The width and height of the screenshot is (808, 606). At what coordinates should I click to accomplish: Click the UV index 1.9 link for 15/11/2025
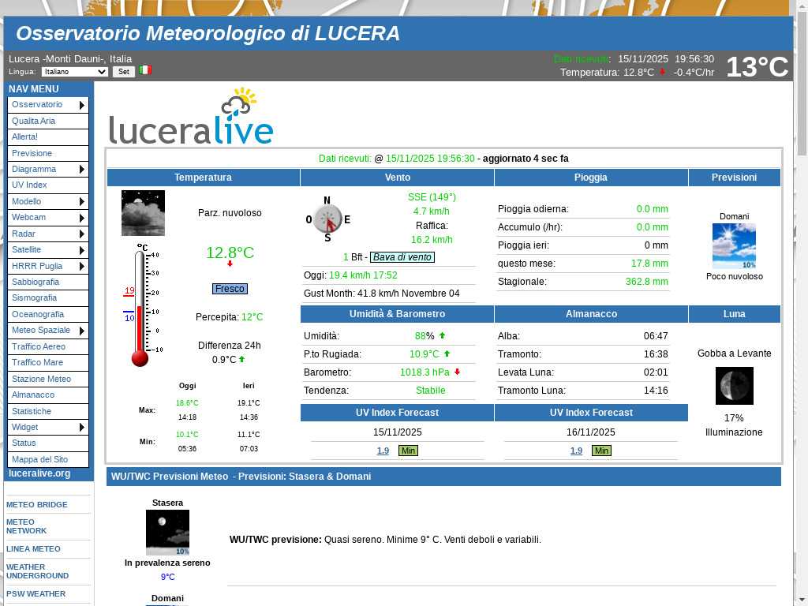point(383,451)
